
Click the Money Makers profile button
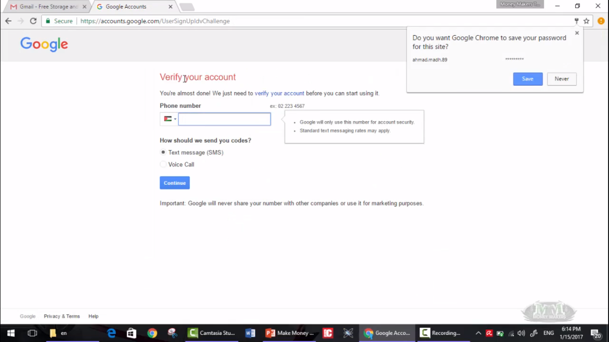coord(520,4)
